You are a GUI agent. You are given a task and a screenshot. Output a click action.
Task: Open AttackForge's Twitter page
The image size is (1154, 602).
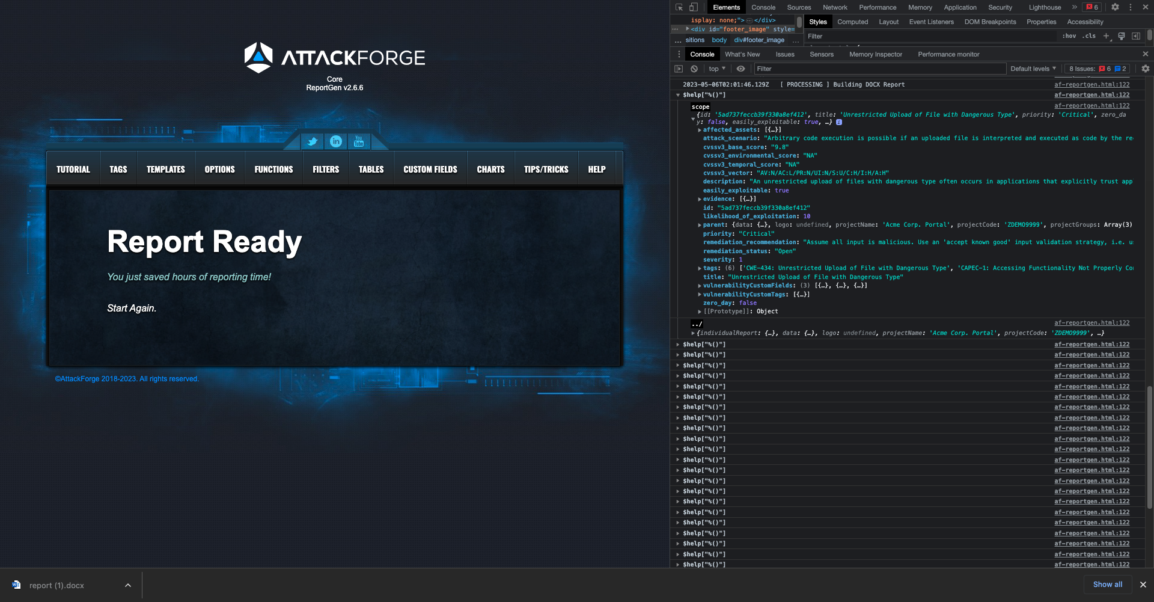313,142
